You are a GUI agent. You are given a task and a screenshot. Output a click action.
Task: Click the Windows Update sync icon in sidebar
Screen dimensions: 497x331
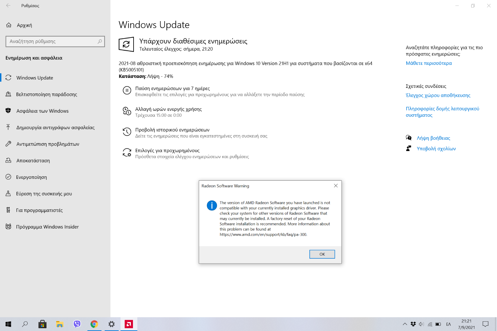pyautogui.click(x=8, y=78)
